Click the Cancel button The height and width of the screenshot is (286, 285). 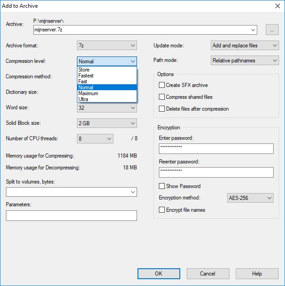click(x=208, y=274)
